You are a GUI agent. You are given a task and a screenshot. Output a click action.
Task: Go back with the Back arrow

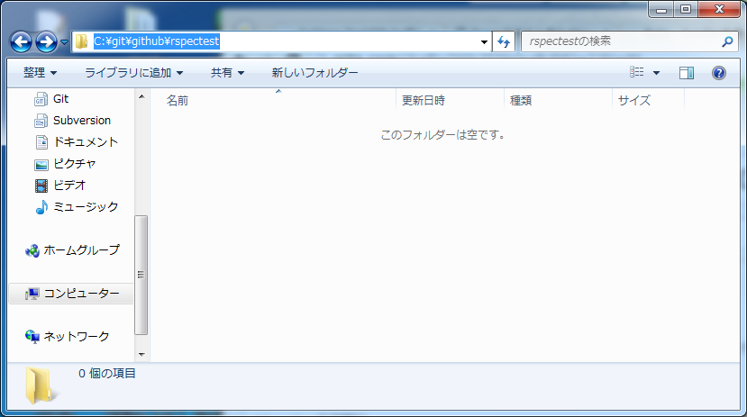click(22, 42)
